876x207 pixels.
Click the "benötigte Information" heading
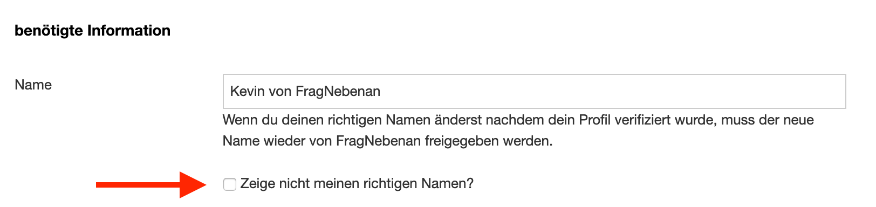[x=93, y=31]
